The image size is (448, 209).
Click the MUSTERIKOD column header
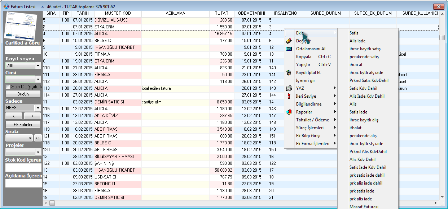tap(118, 13)
